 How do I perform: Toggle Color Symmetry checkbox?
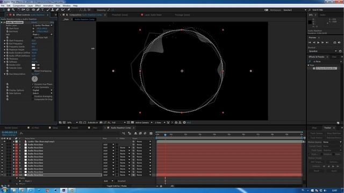click(33, 87)
